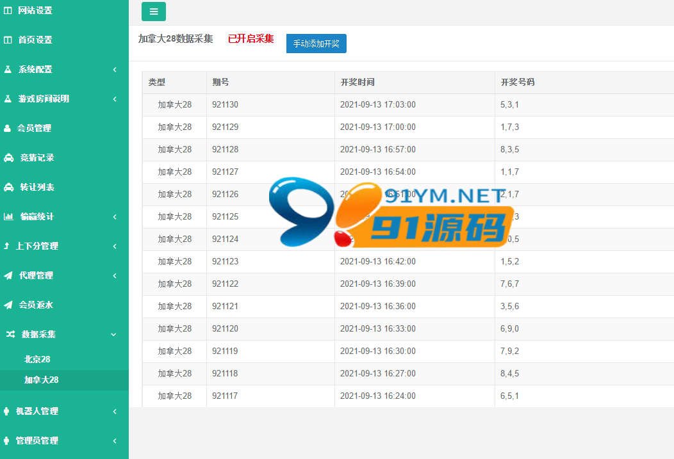Click the icon beside 管理员管理
The width and height of the screenshot is (674, 459).
[6, 440]
